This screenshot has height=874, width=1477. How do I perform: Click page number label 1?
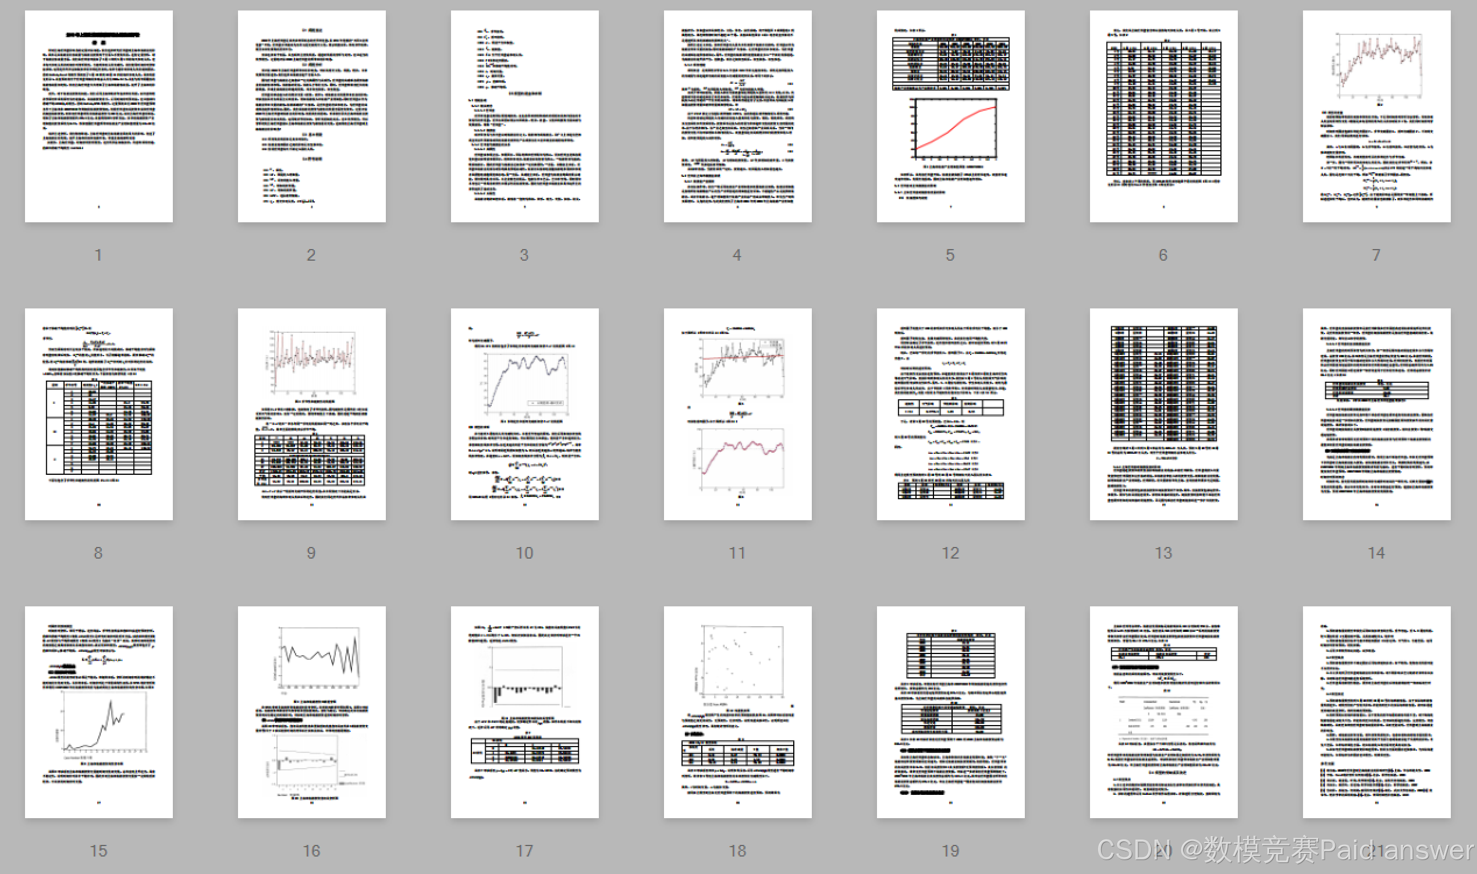[x=98, y=255]
